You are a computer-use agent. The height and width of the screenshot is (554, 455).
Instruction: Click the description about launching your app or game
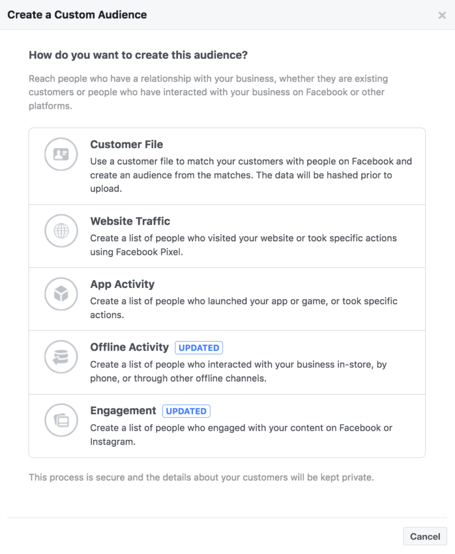[x=243, y=308]
